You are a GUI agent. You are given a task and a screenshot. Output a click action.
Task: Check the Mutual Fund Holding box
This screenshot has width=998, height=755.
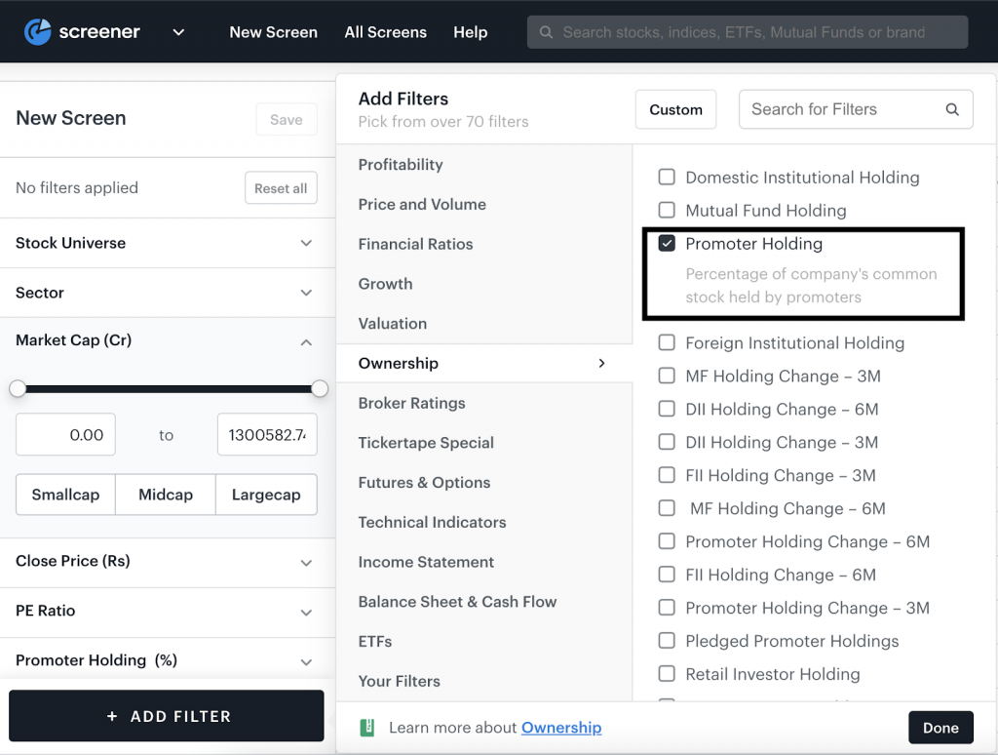tap(667, 210)
